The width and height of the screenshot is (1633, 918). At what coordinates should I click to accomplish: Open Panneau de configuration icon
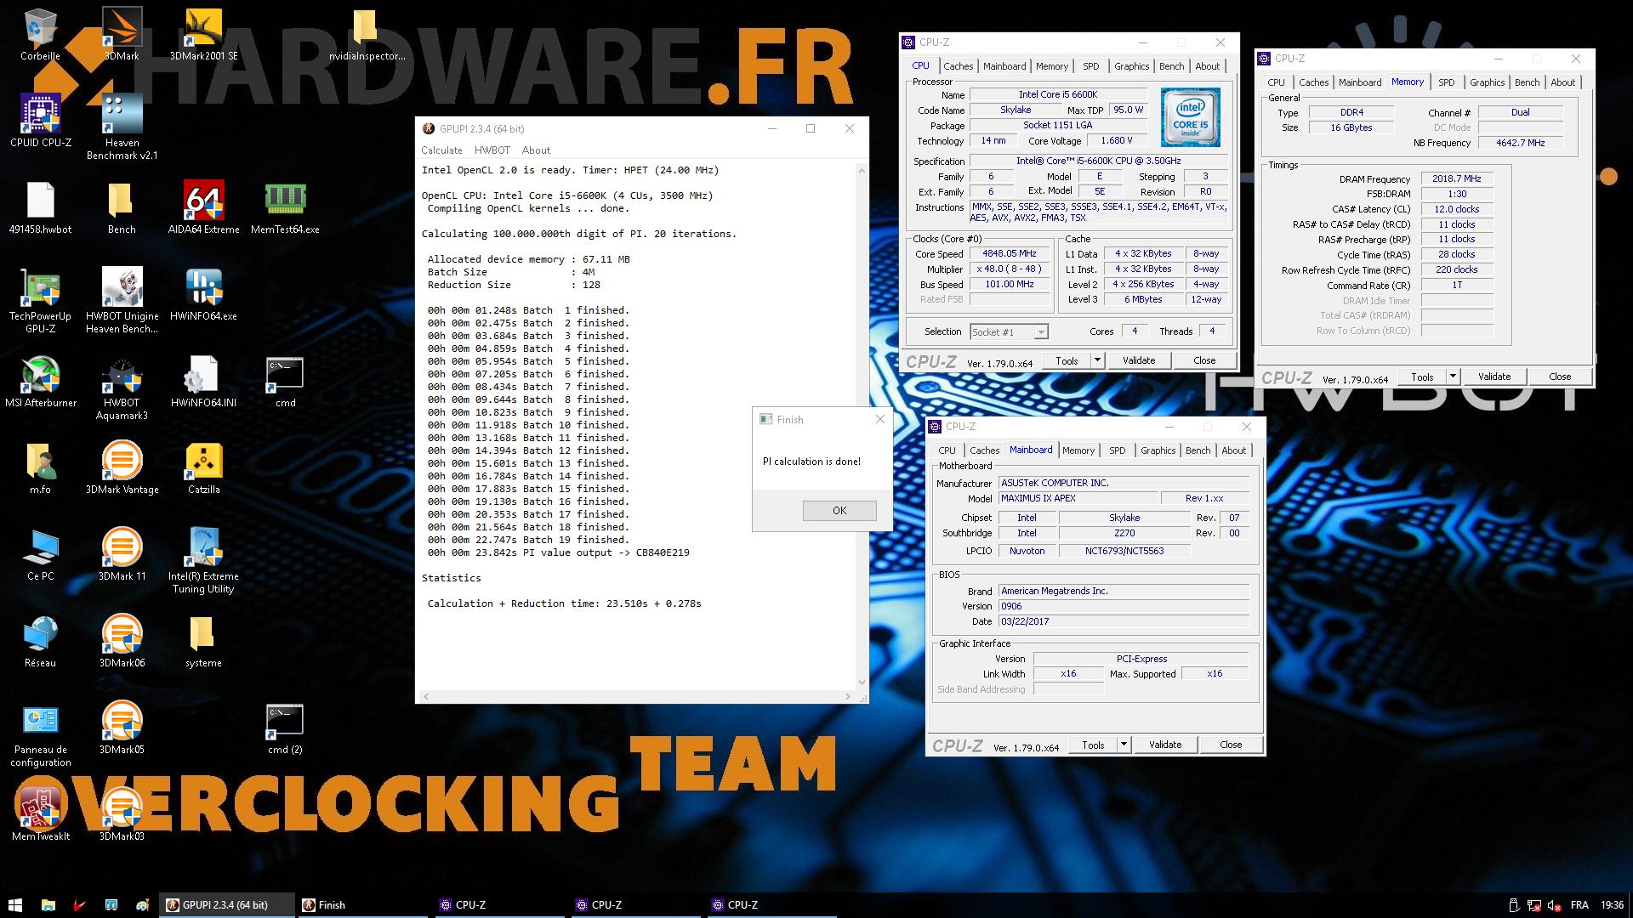pyautogui.click(x=40, y=734)
